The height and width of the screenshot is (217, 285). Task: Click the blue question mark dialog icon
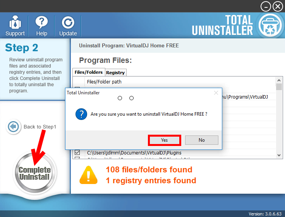pyautogui.click(x=81, y=114)
